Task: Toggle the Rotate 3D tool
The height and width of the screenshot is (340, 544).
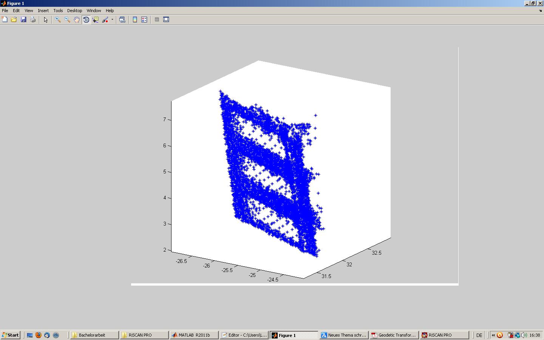Action: [x=86, y=20]
